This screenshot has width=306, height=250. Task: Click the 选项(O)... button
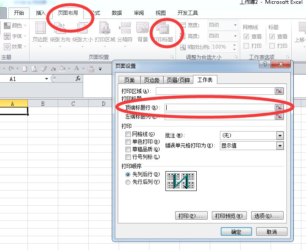(x=267, y=216)
